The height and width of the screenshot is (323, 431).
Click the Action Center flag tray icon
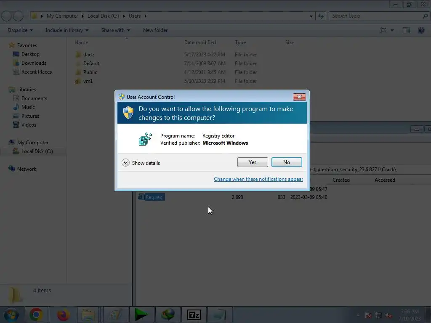tap(368, 315)
